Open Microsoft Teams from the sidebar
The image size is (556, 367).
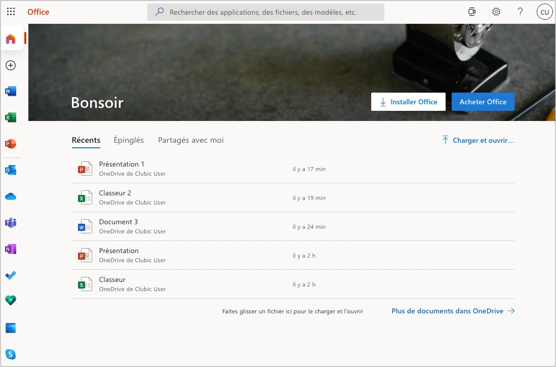11,223
